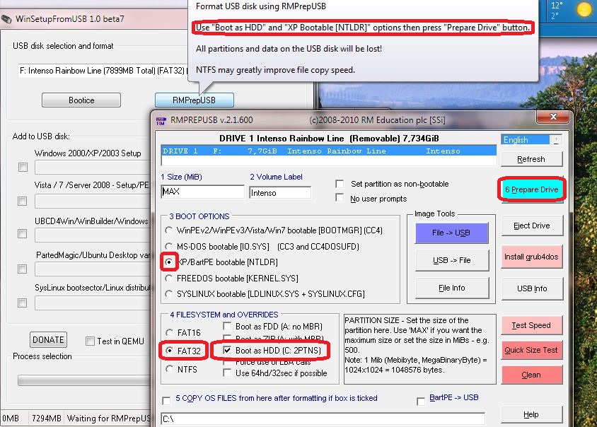This screenshot has width=597, height=427.
Task: Run Test Speed
Action: [531, 325]
